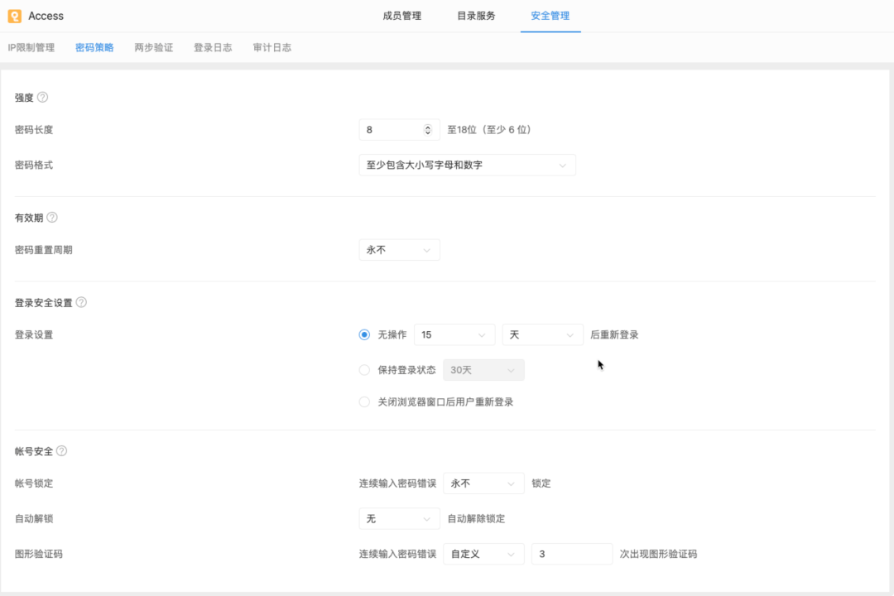This screenshot has width=894, height=596.
Task: Open the 自动解锁 无 dropdown
Action: (x=399, y=518)
